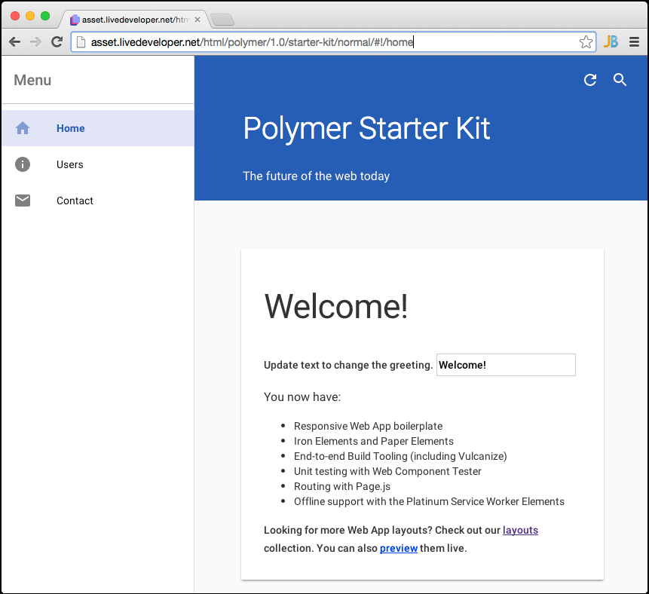
Task: Click the greeting text input with Welcome!
Action: pyautogui.click(x=506, y=365)
